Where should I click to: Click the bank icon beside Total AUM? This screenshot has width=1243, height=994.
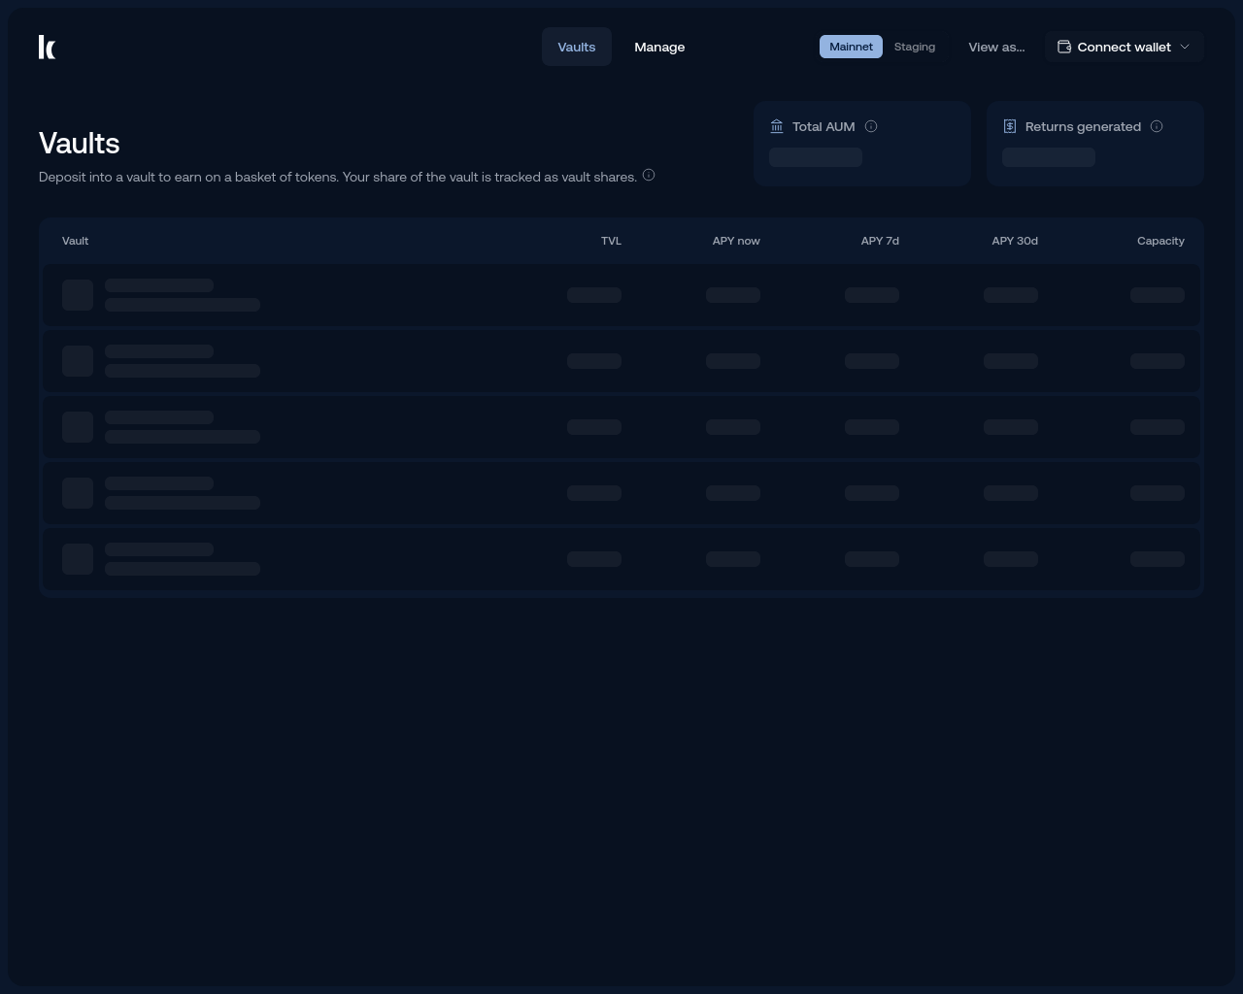[777, 126]
